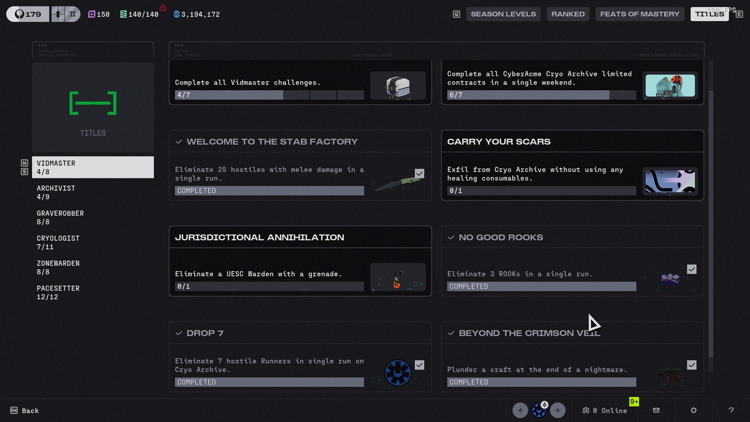Add squad member with right plus button

pyautogui.click(x=558, y=410)
